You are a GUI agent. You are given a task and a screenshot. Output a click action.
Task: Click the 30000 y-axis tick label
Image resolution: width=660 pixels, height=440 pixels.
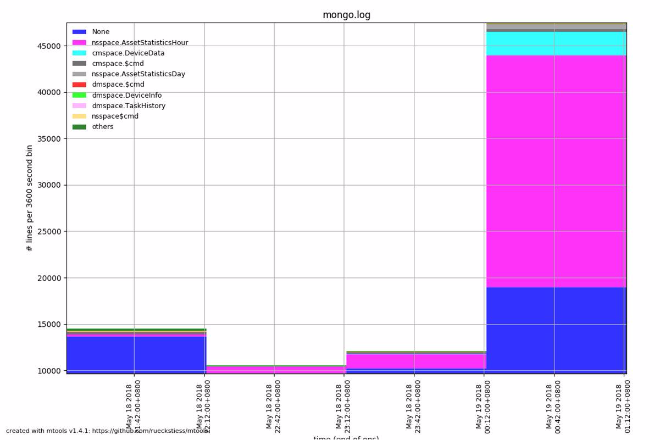coord(49,185)
